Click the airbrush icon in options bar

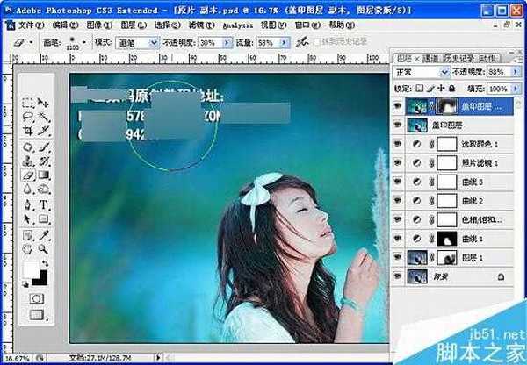tap(302, 41)
